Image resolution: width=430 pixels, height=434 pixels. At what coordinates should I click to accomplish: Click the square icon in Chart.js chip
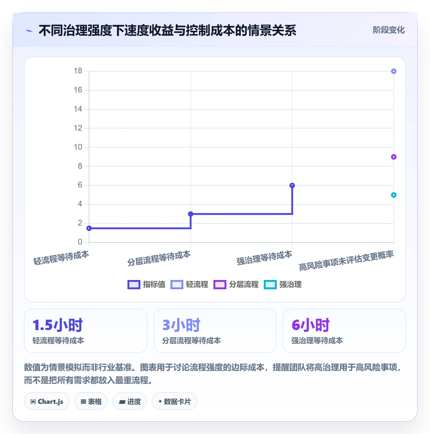(33, 402)
